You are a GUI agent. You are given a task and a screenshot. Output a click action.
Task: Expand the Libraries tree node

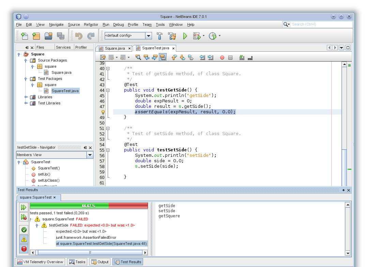coord(26,97)
